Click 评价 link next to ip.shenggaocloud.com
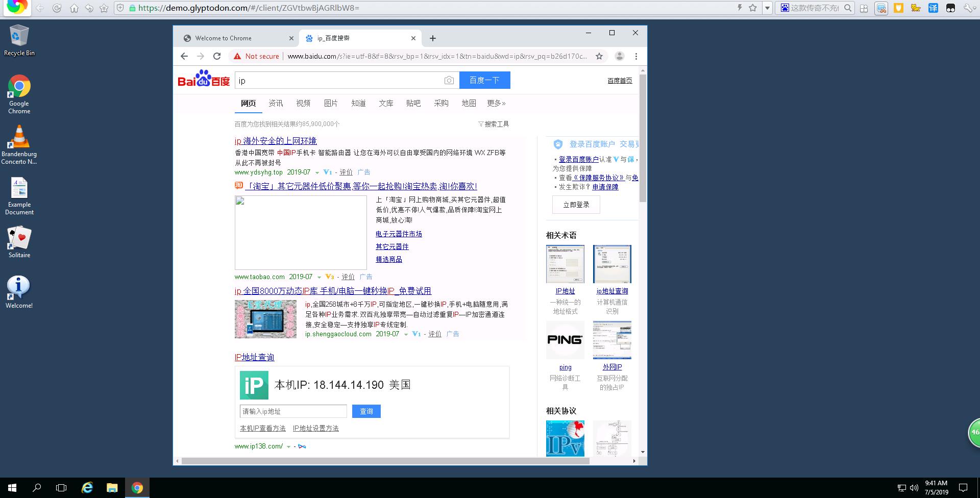The image size is (980, 498). (x=435, y=334)
